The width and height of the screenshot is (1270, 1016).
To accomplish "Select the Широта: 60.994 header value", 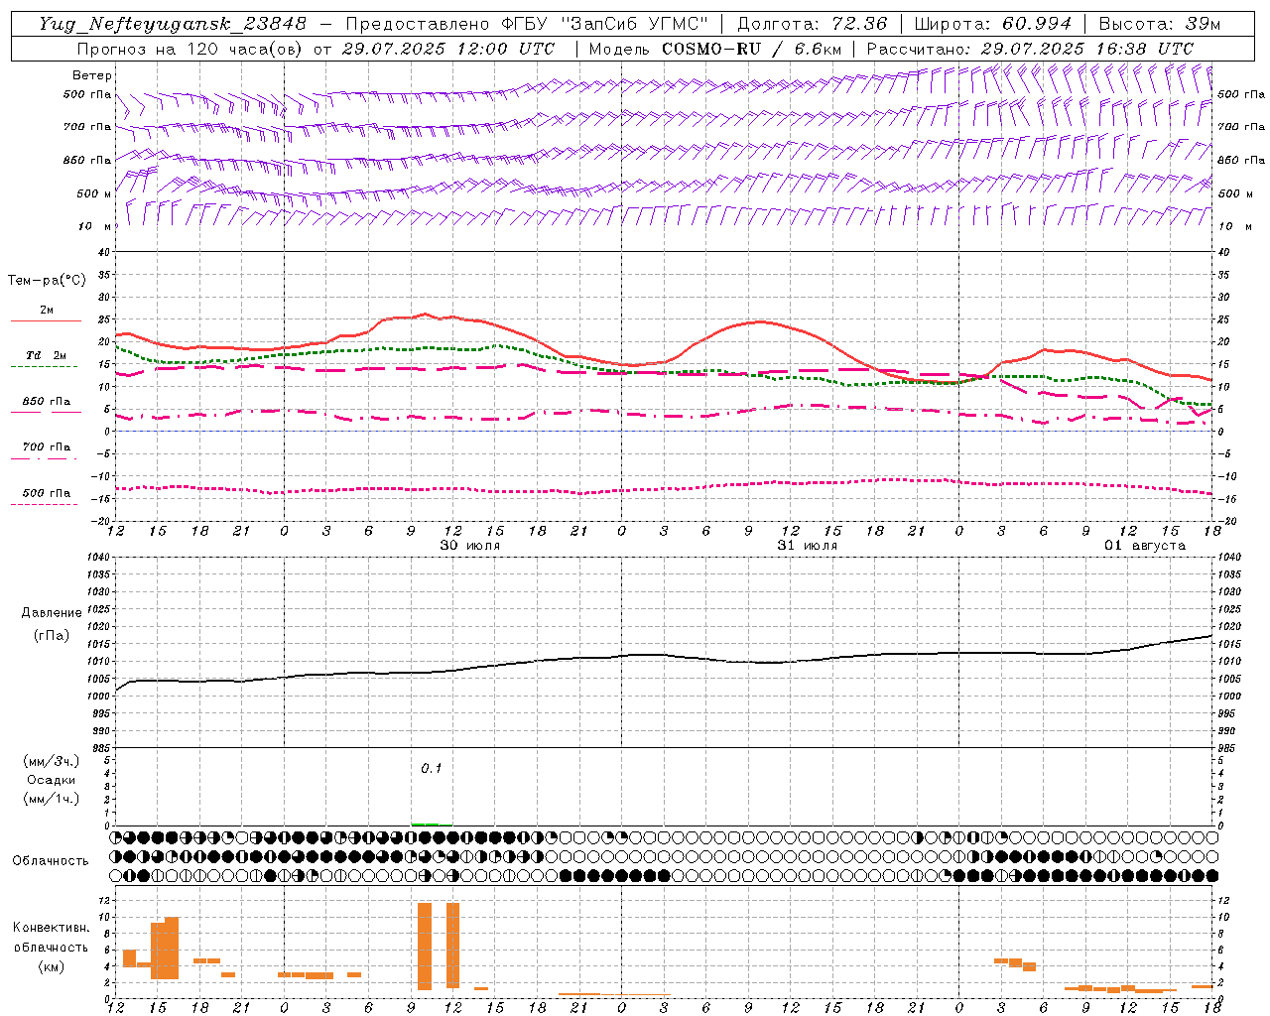I will (x=992, y=24).
